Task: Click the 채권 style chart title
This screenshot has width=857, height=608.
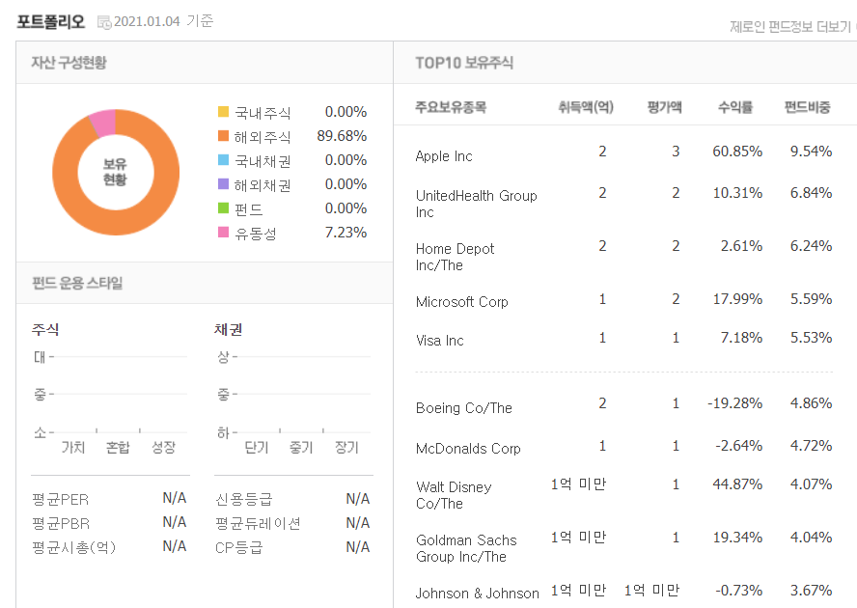Action: (229, 329)
